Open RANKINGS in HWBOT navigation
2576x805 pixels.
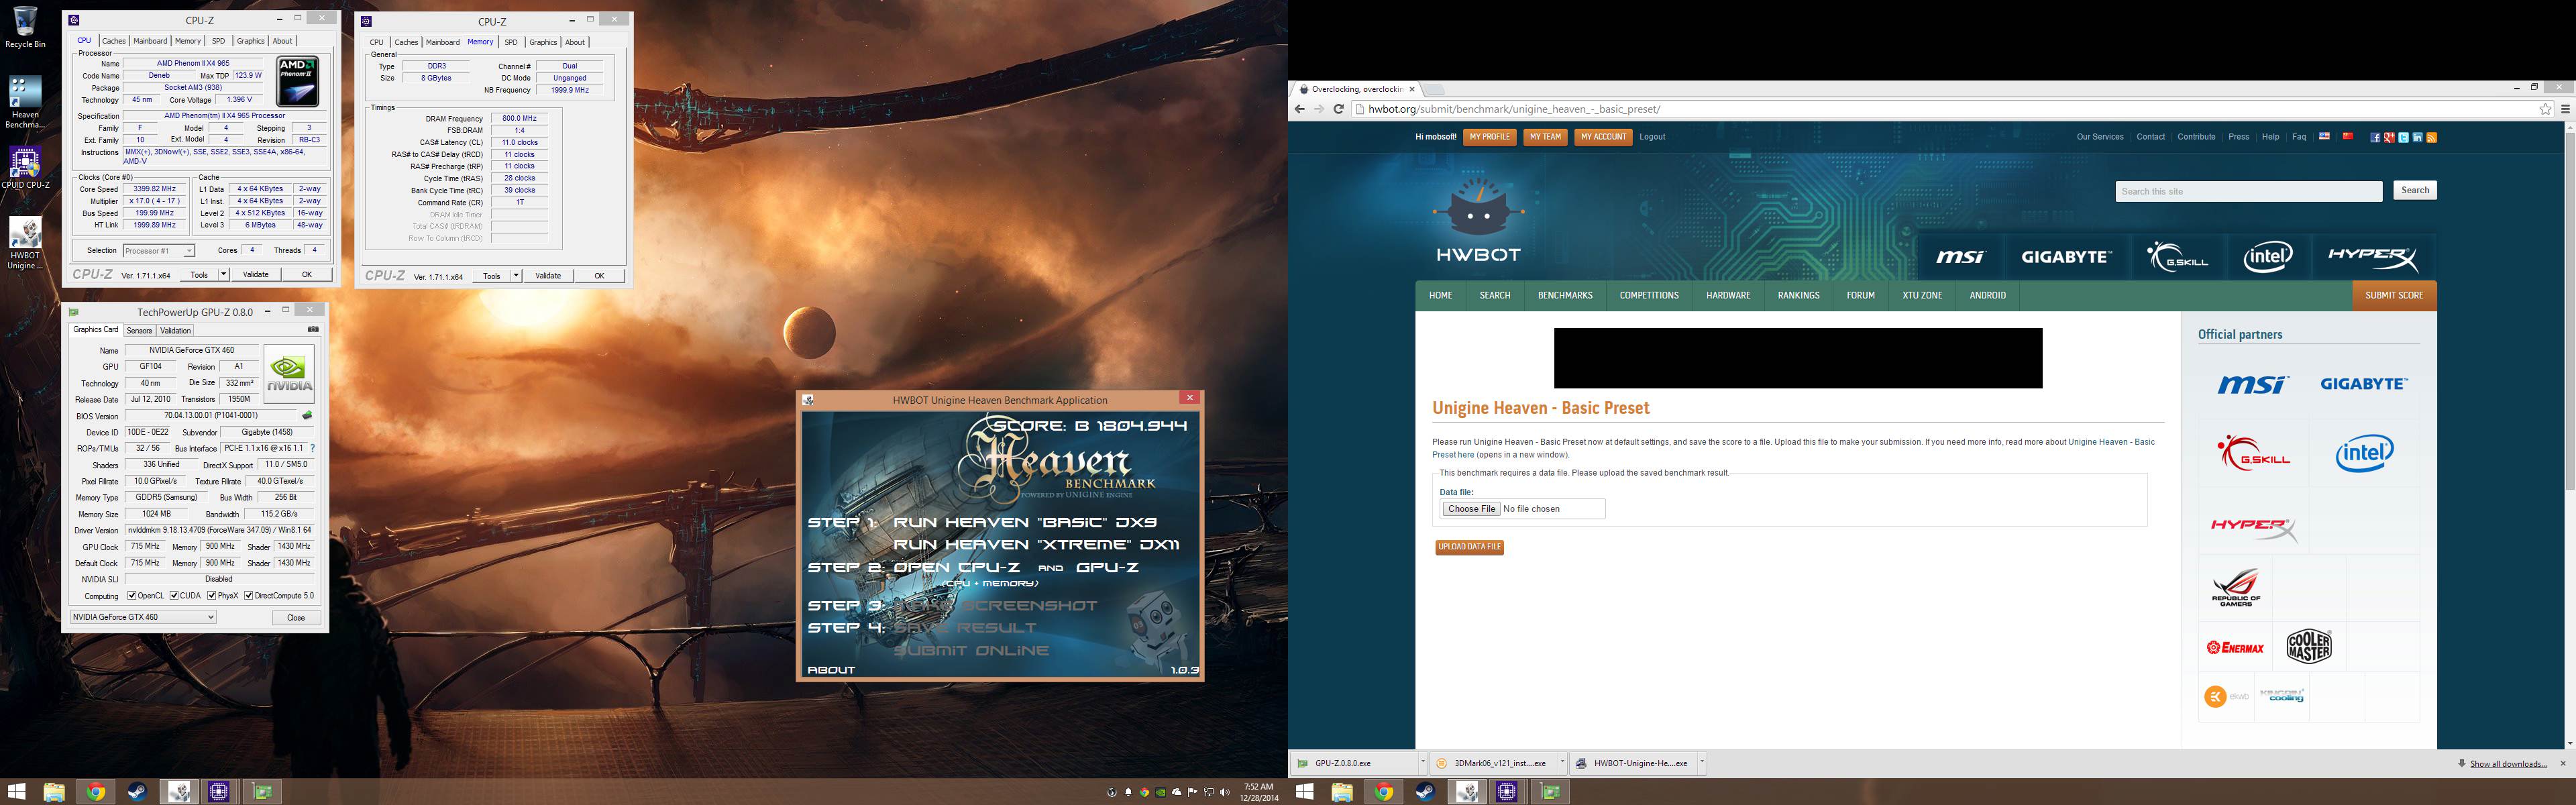click(x=1798, y=295)
